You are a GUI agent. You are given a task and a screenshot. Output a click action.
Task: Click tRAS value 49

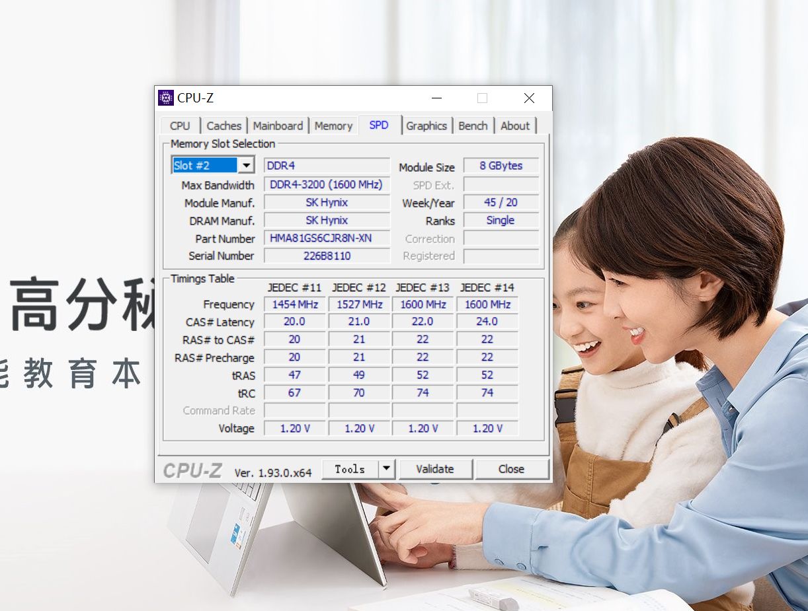359,375
